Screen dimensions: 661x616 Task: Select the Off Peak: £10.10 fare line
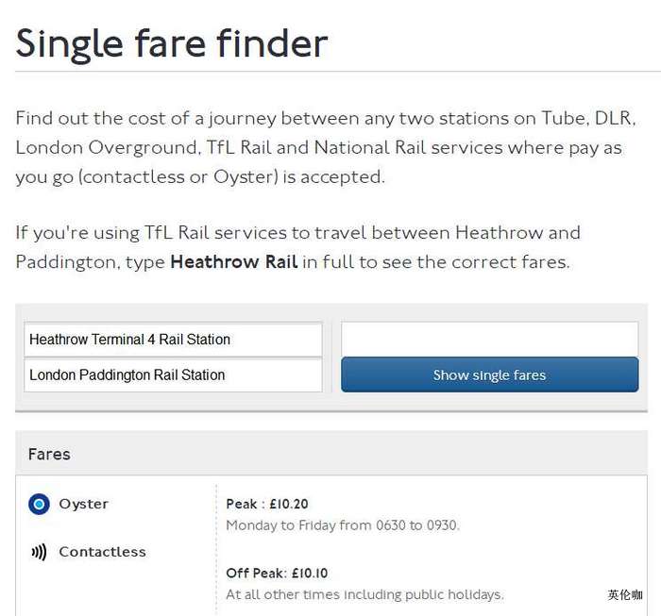pyautogui.click(x=277, y=574)
